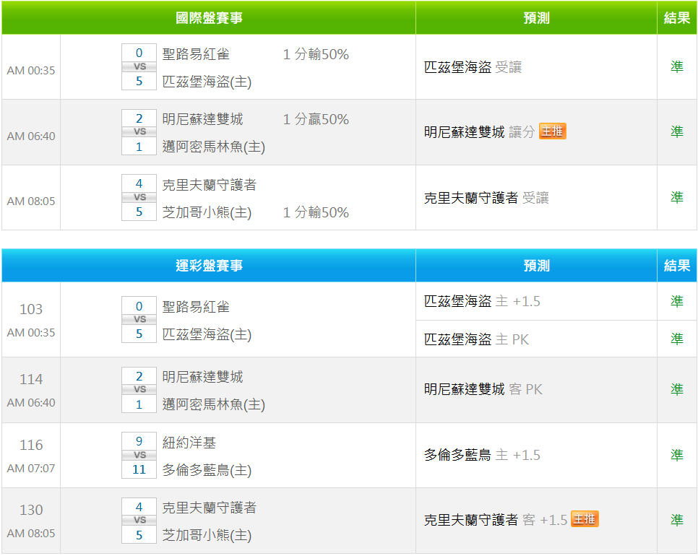Image resolution: width=698 pixels, height=556 pixels.
Task: Click the 主推 badge beside 克里夫蘭守護者 客 +1.5
Action: pyautogui.click(x=585, y=518)
